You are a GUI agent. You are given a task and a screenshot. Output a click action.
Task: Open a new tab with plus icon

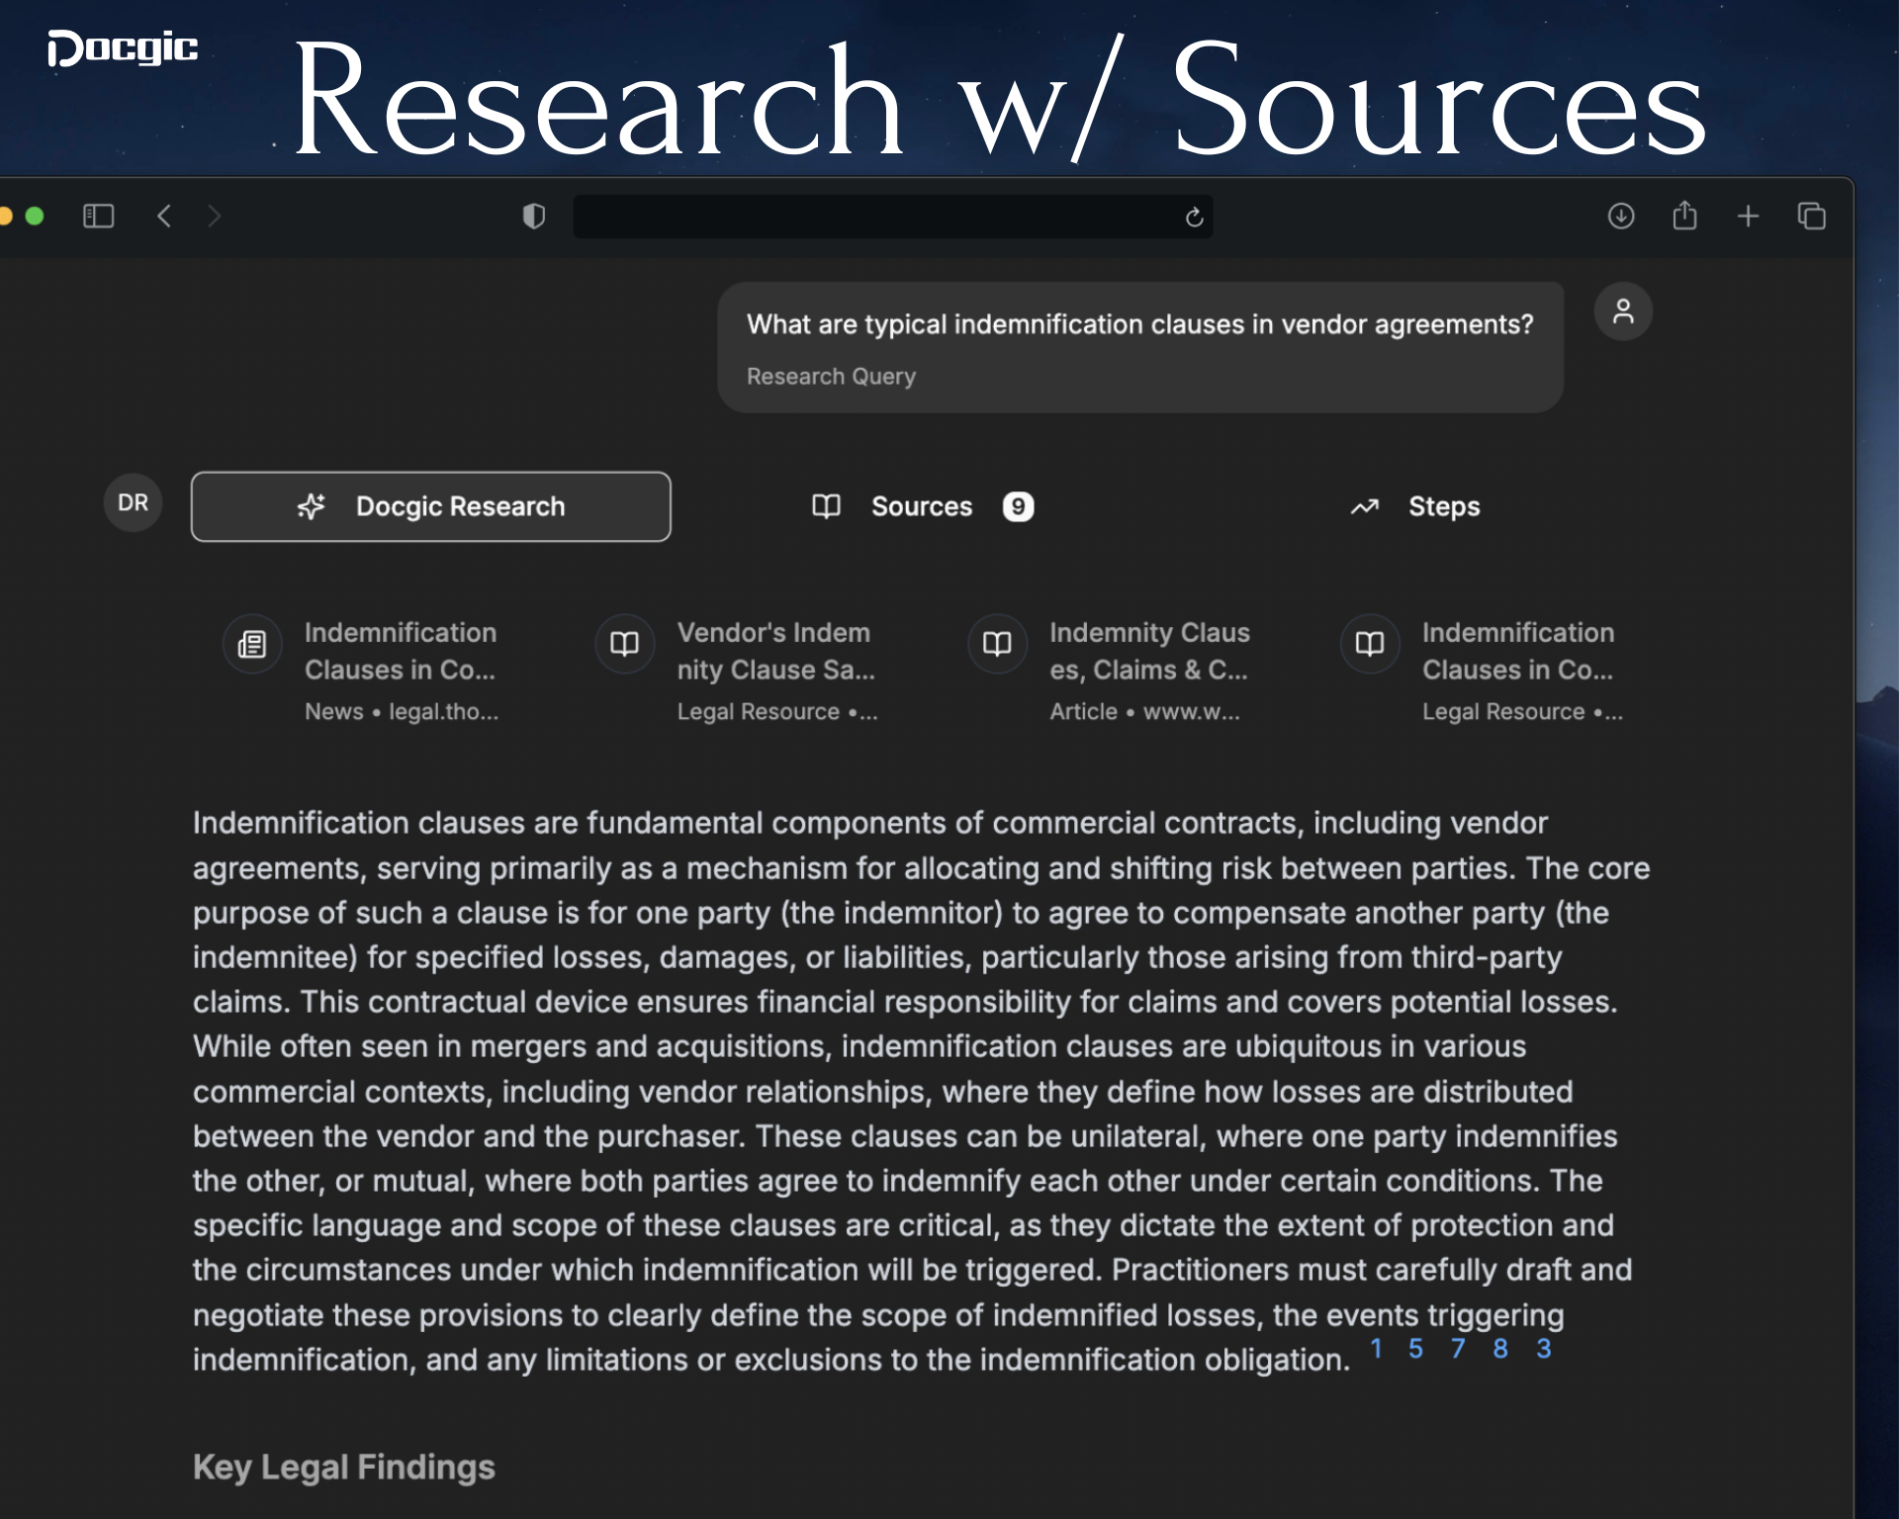click(1748, 216)
